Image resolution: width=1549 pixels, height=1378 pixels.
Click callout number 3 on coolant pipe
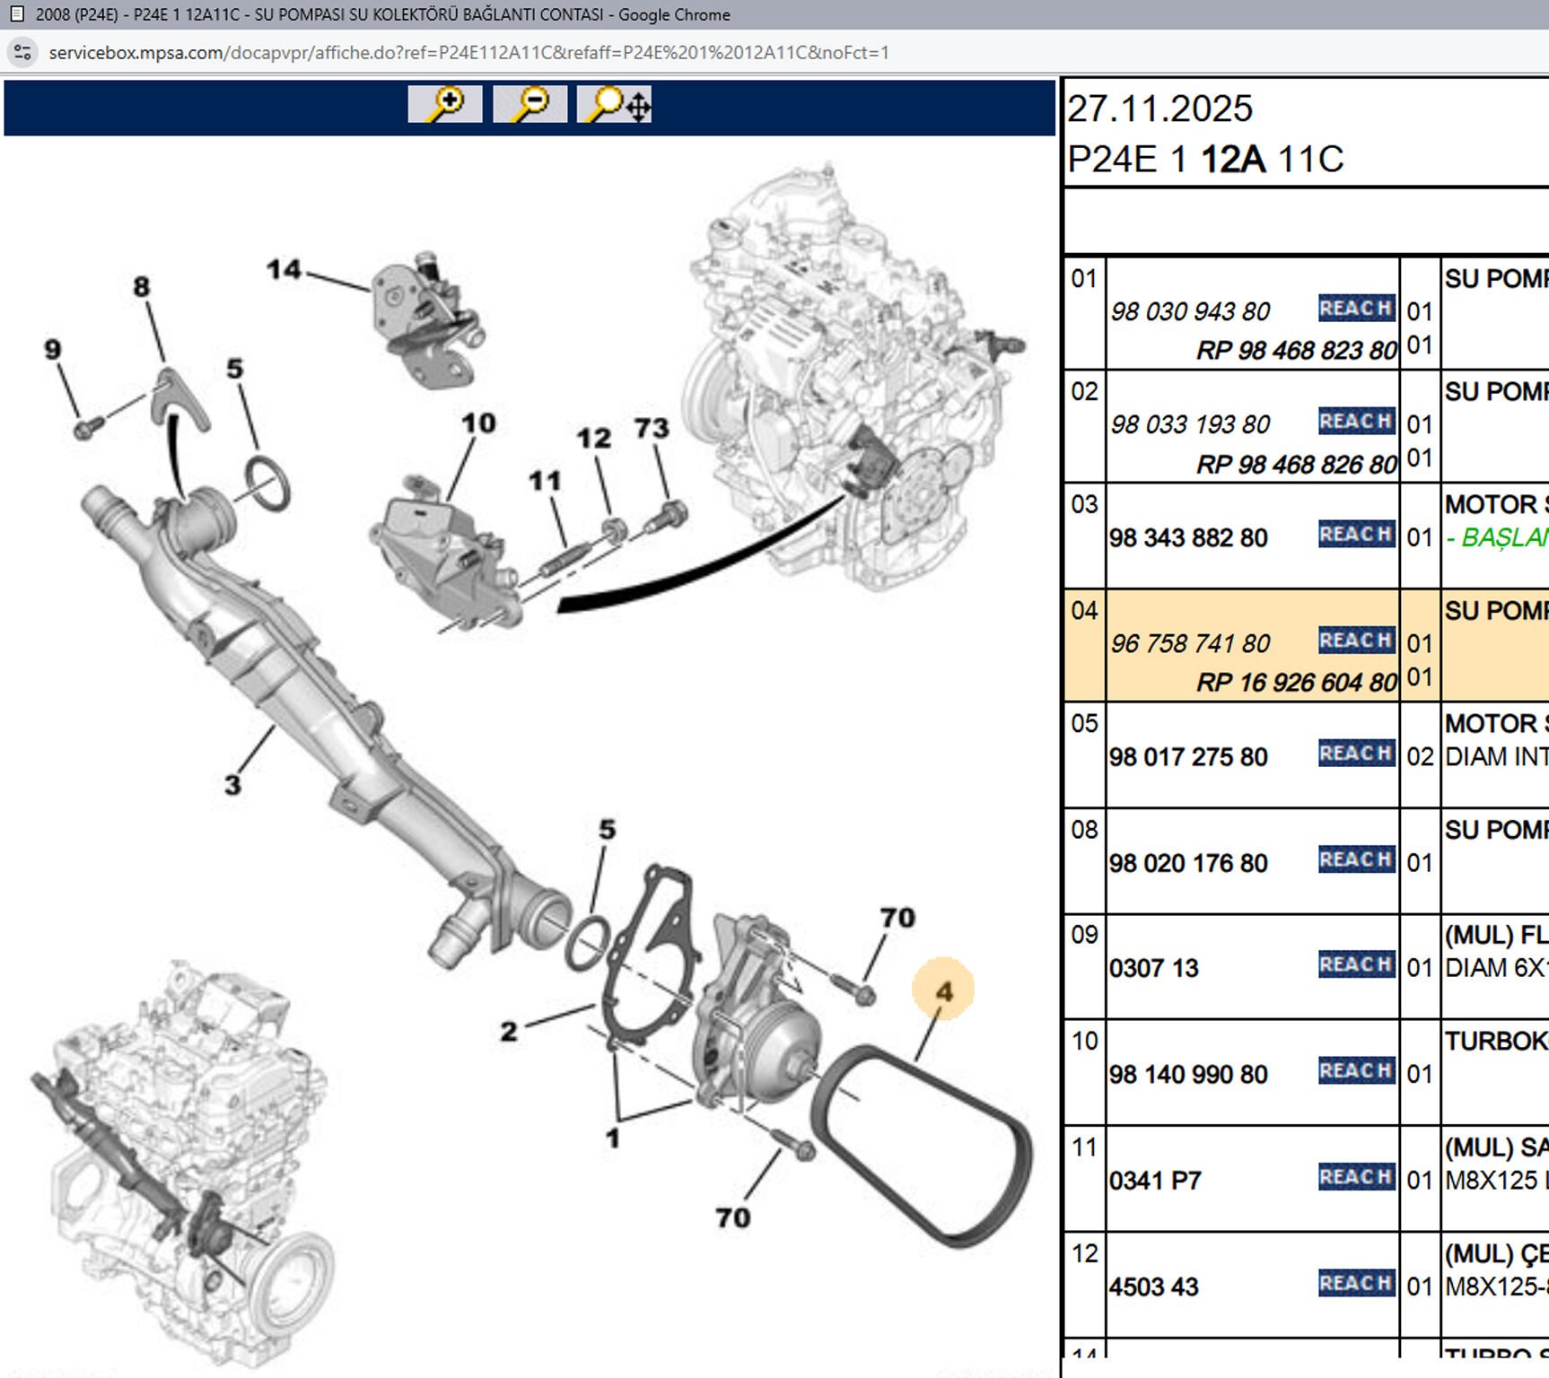232,785
